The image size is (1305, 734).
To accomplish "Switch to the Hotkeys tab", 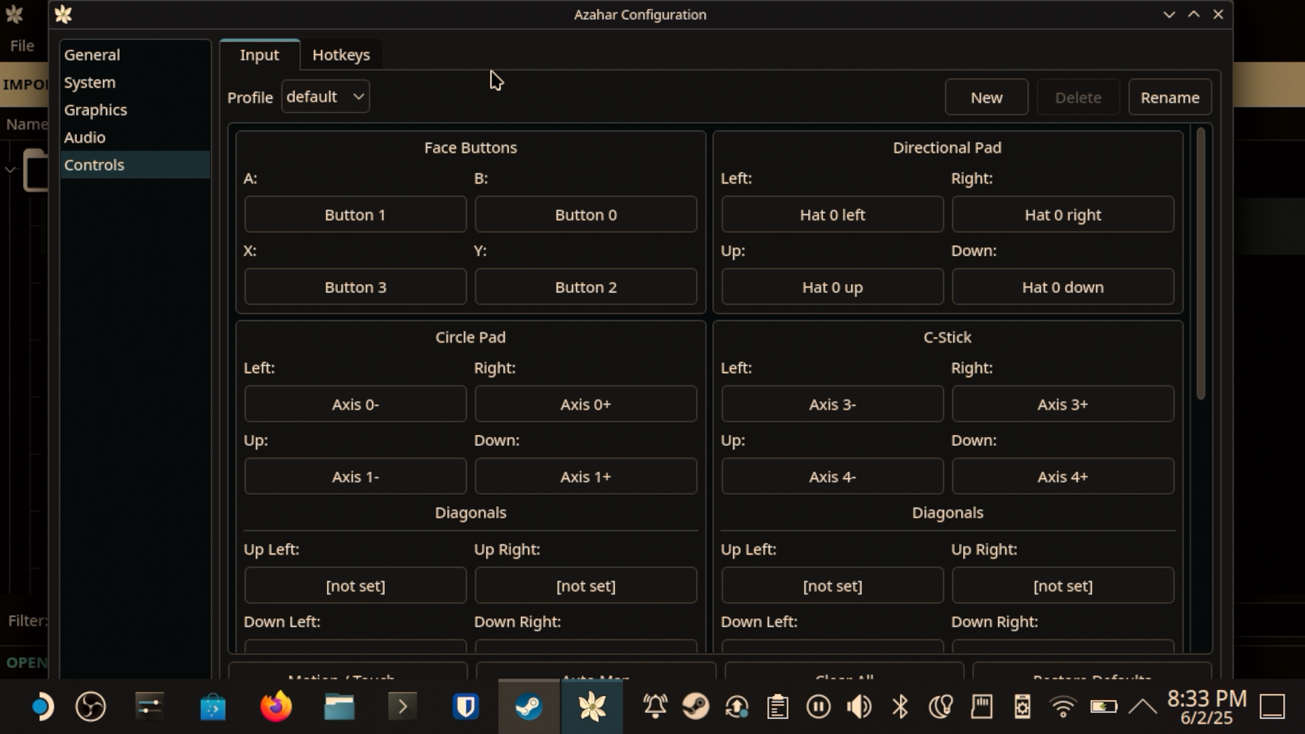I will (x=341, y=55).
